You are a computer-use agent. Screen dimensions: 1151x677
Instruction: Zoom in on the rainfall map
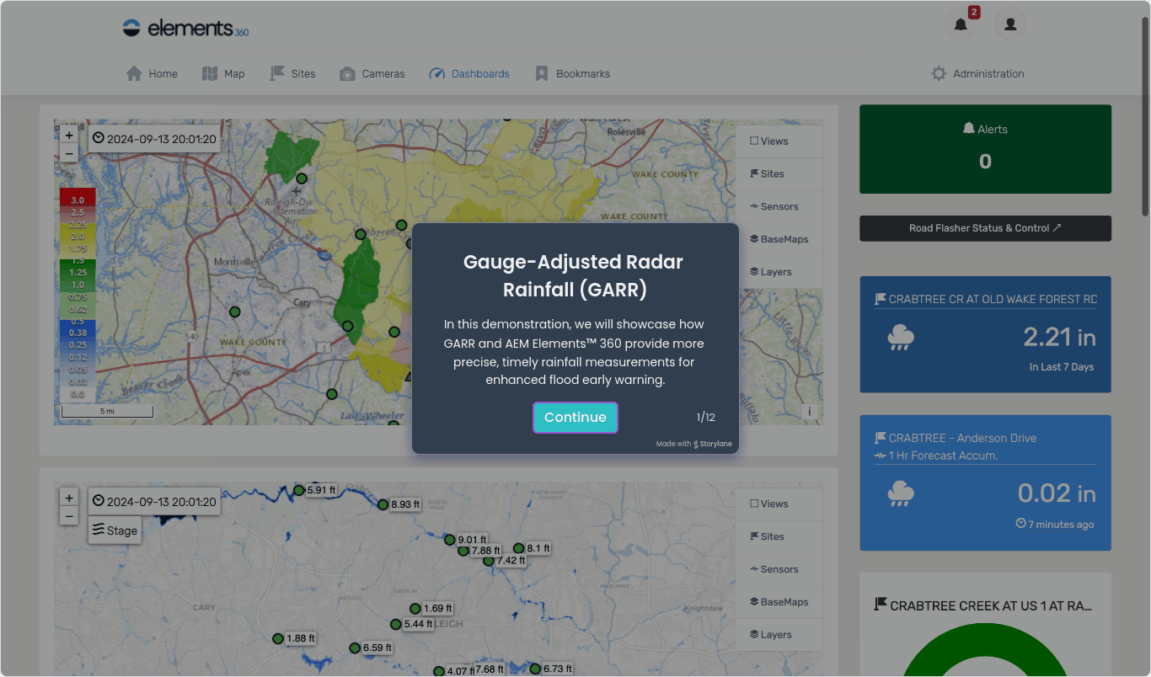(x=69, y=135)
